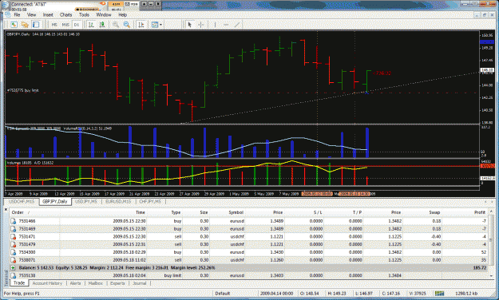
Task: Click the sell order icon for 7531471
Action: [x=14, y=237]
